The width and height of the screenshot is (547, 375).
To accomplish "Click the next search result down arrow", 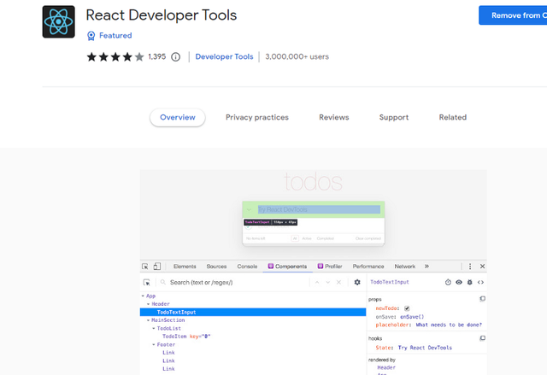I will pos(328,282).
